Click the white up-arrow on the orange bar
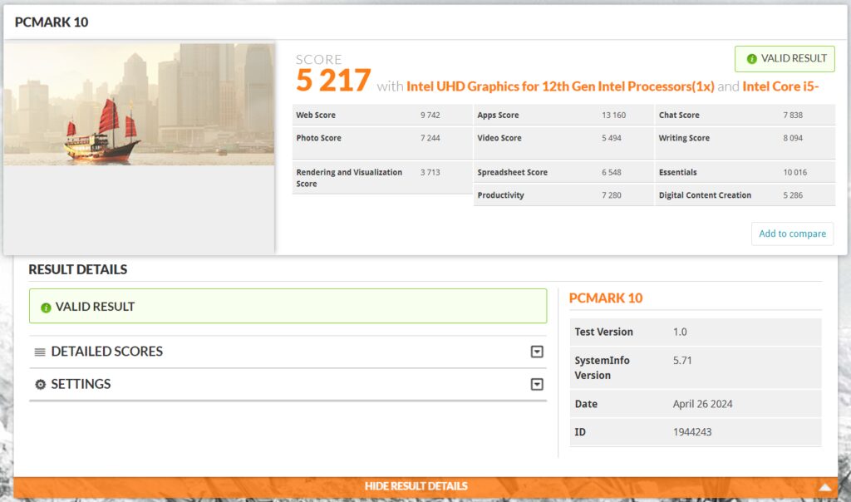 click(825, 487)
